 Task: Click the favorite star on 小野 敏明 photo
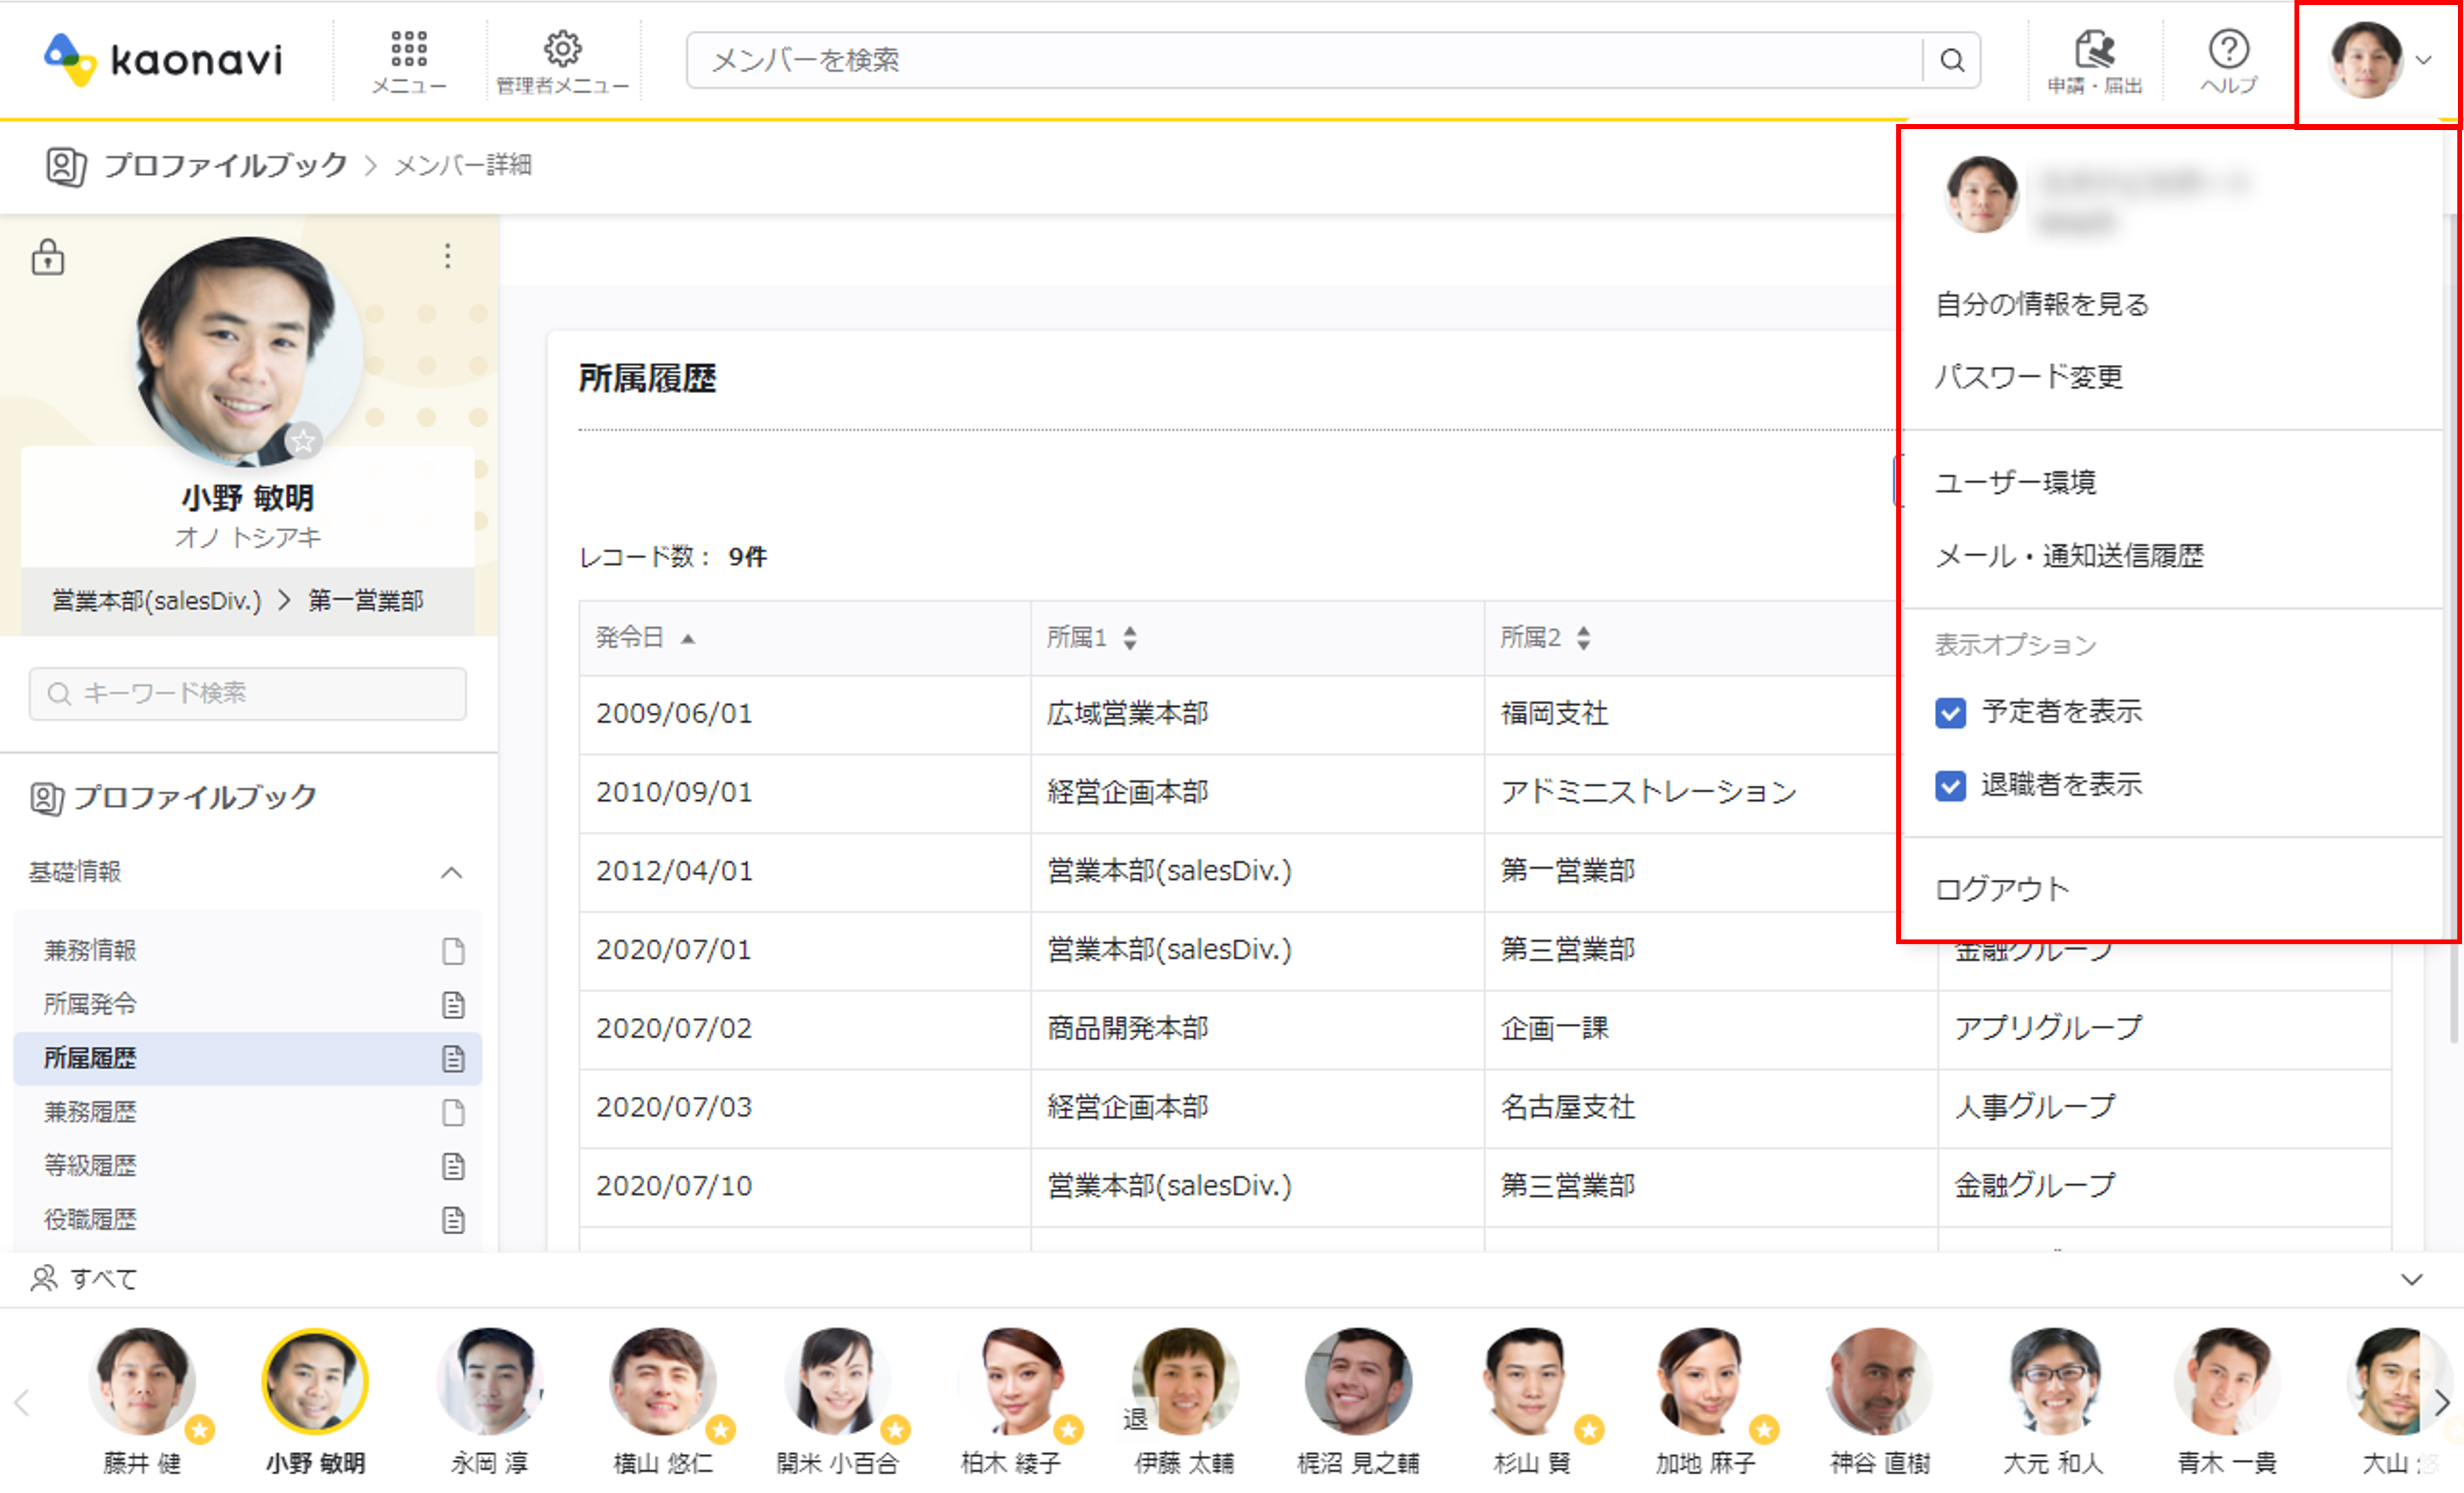(303, 440)
